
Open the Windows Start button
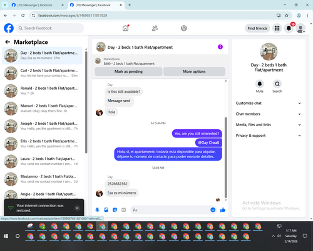pyautogui.click(x=6, y=236)
